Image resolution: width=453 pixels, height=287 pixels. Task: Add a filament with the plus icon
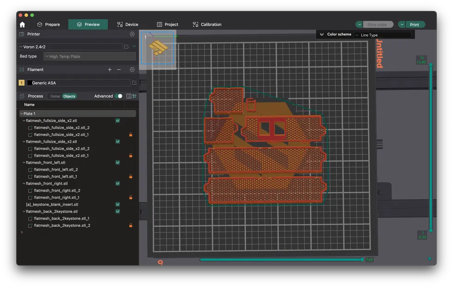click(x=110, y=70)
